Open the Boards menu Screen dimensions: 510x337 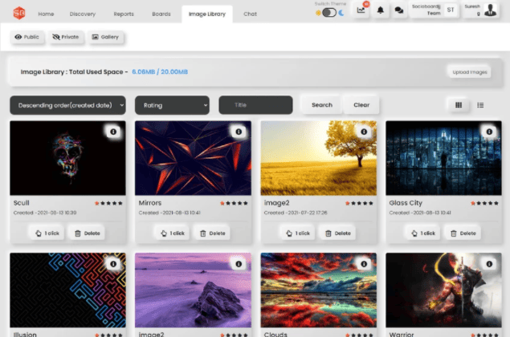161,14
